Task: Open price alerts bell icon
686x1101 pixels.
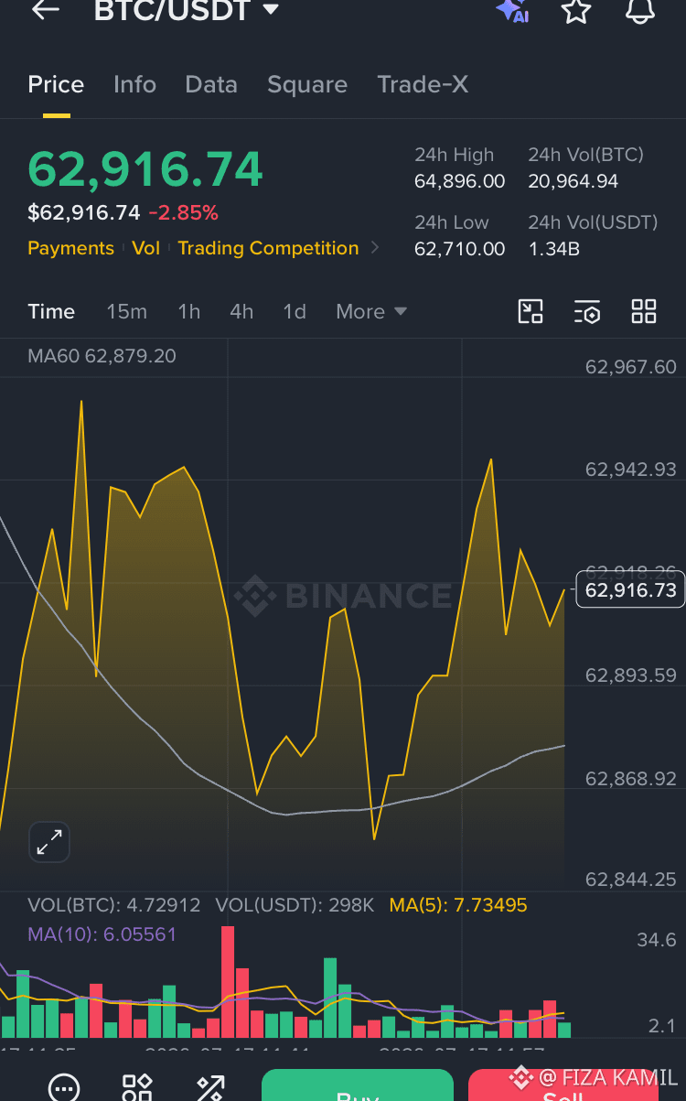Action: (639, 10)
